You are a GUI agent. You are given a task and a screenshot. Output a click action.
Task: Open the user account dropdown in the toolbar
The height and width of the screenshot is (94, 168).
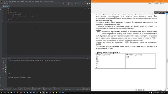(64, 4)
